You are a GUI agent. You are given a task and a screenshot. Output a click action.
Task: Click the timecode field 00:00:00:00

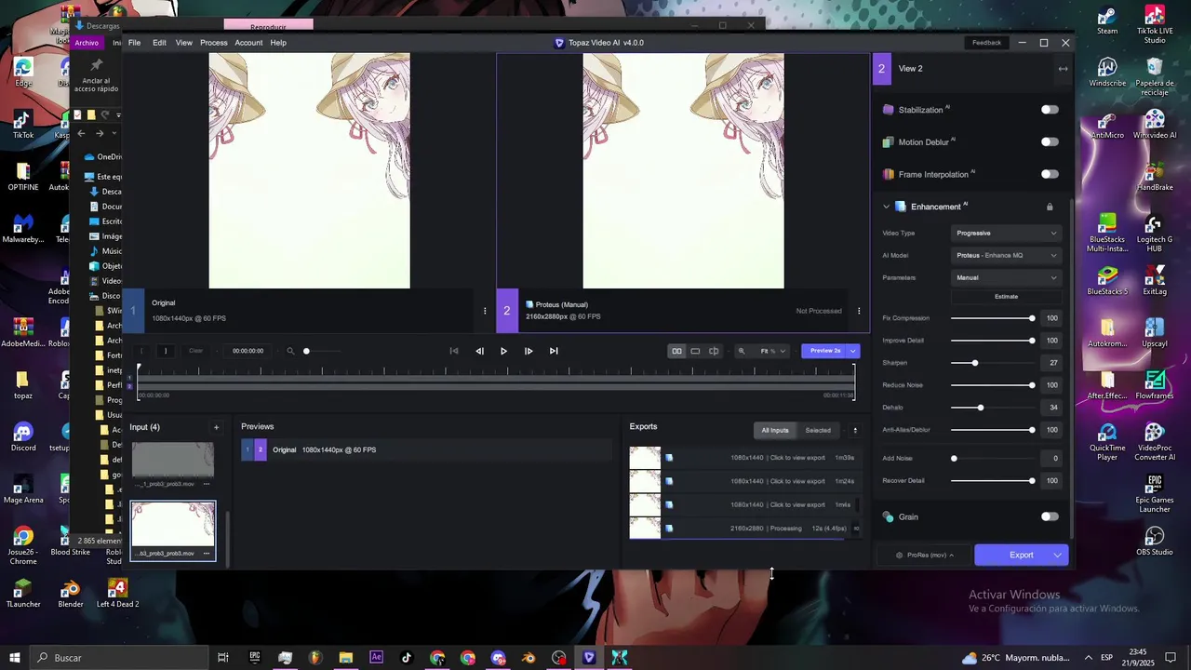coord(248,351)
